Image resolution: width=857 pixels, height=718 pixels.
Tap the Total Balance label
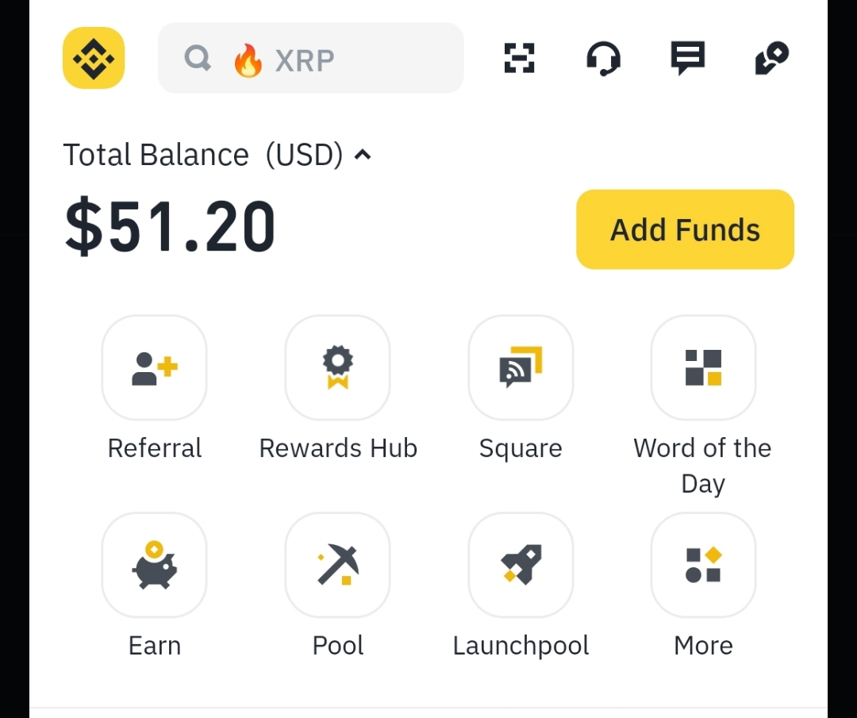pos(156,155)
